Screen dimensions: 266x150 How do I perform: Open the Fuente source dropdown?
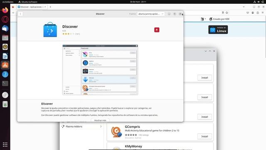pos(150,14)
